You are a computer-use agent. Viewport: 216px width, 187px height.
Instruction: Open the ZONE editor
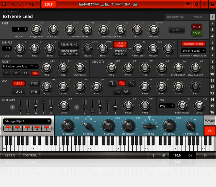click(x=177, y=30)
